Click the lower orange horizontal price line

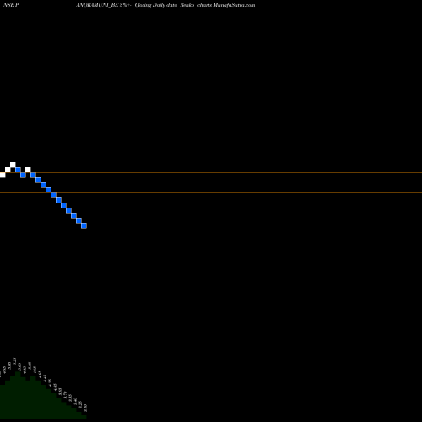point(211,192)
